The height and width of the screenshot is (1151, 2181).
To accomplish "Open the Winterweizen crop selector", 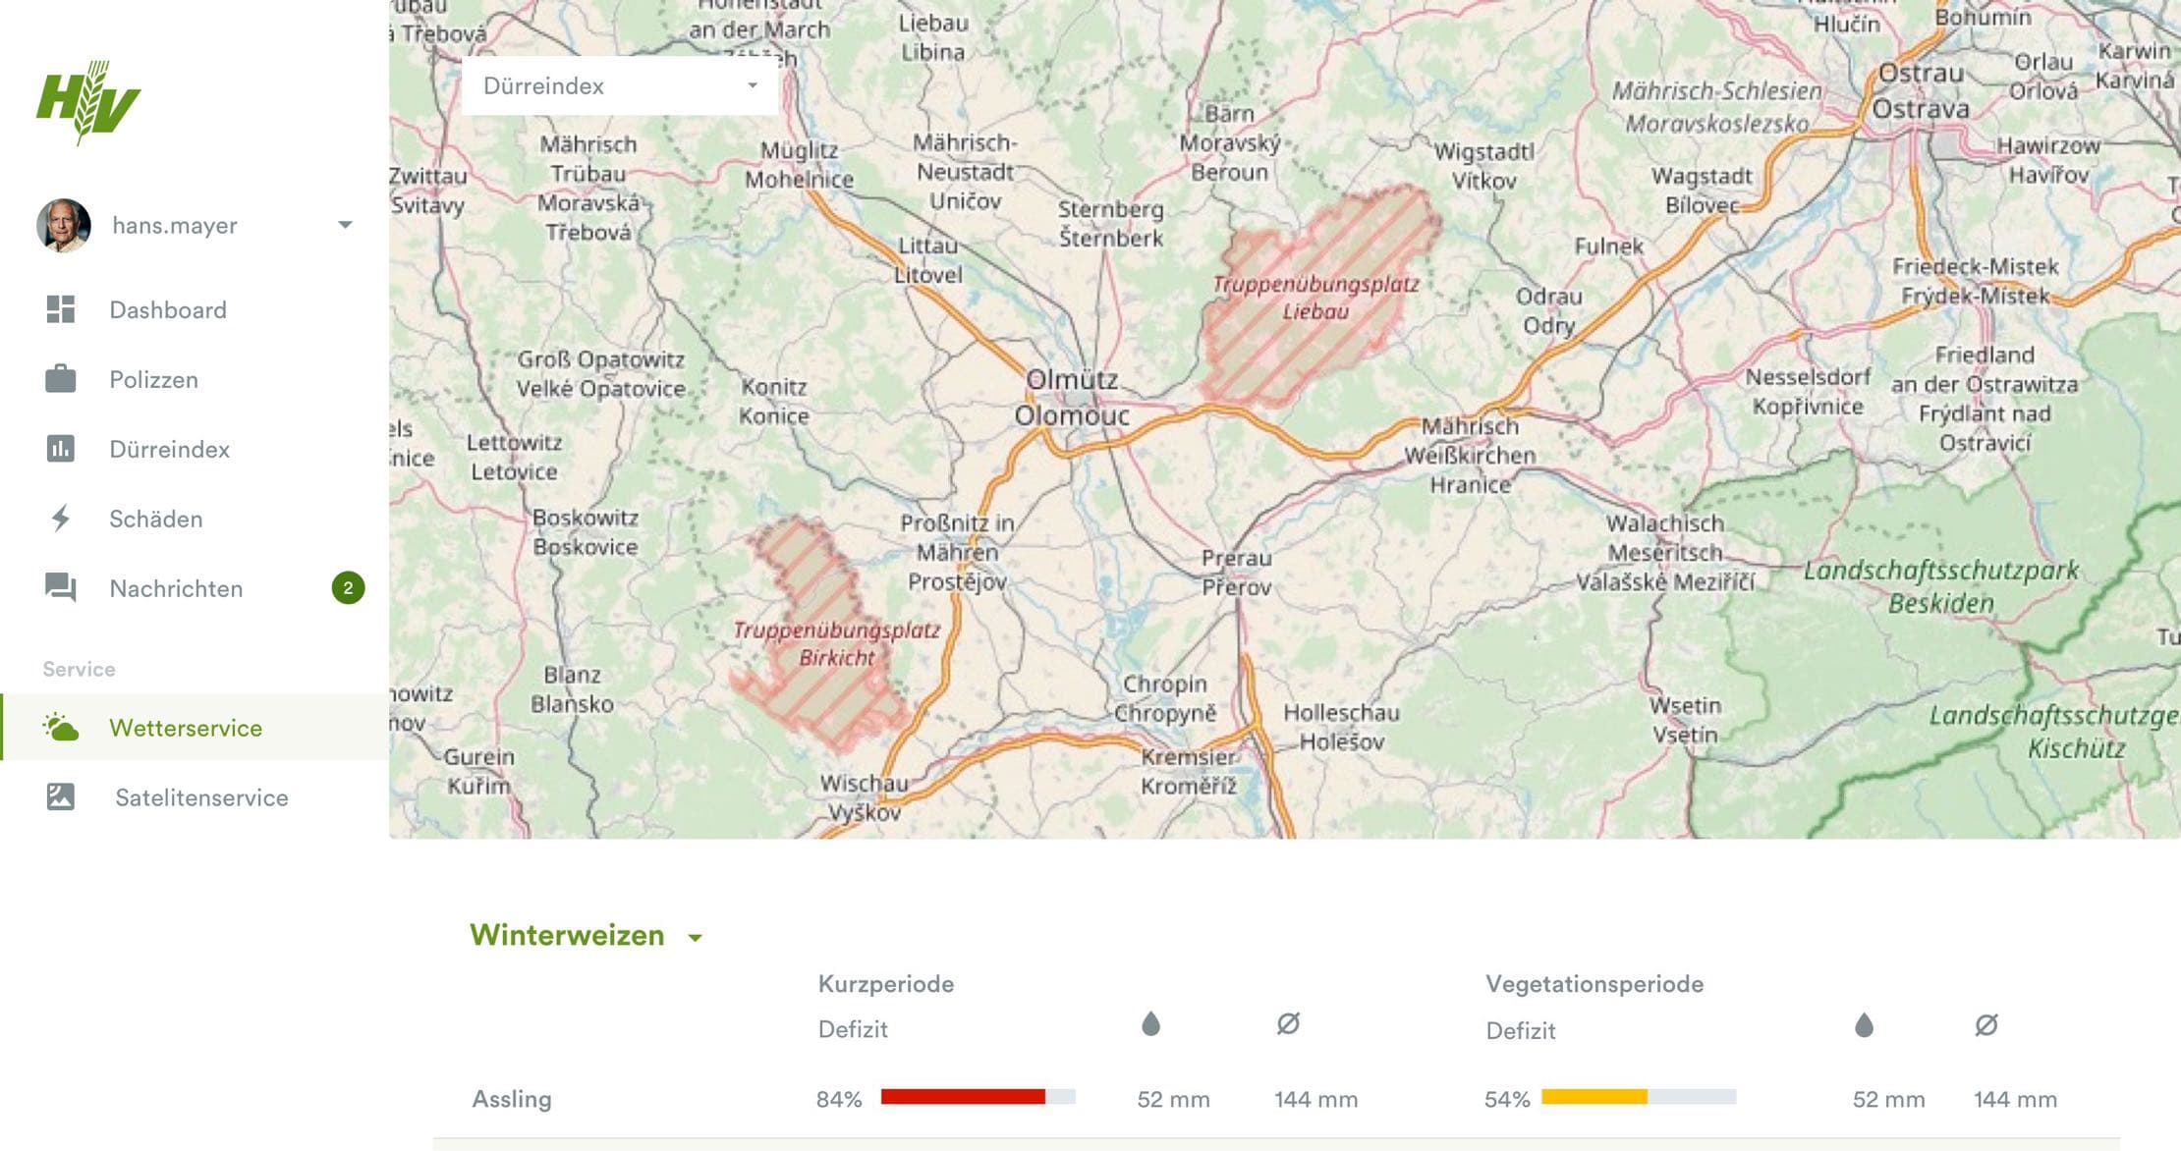I will point(587,935).
